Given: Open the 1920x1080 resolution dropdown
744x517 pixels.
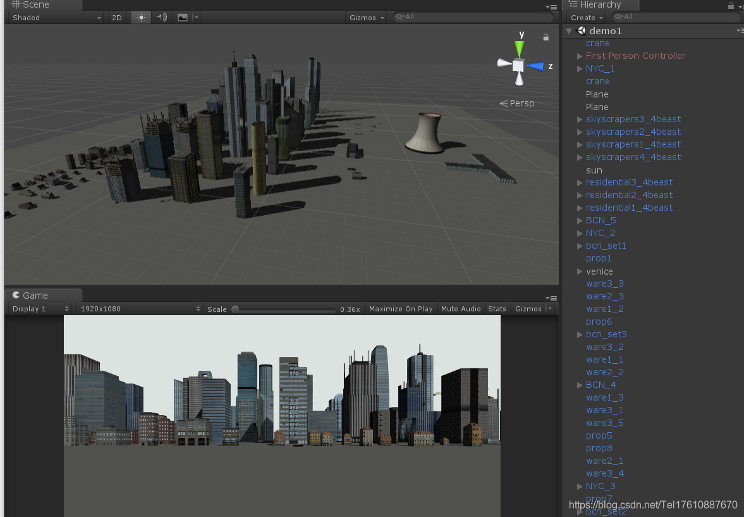Looking at the screenshot, I should (x=139, y=309).
